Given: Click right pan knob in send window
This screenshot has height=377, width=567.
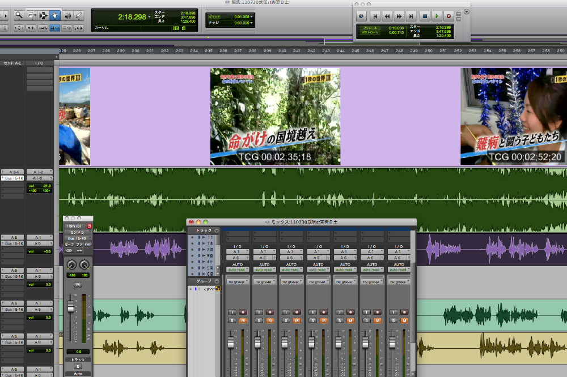Looking at the screenshot, I should coord(84,265).
